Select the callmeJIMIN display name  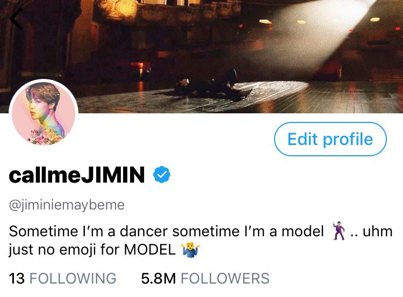(77, 175)
